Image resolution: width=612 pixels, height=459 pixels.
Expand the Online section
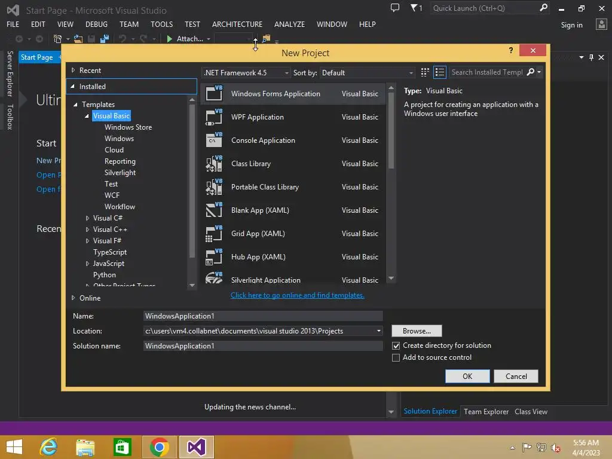73,298
